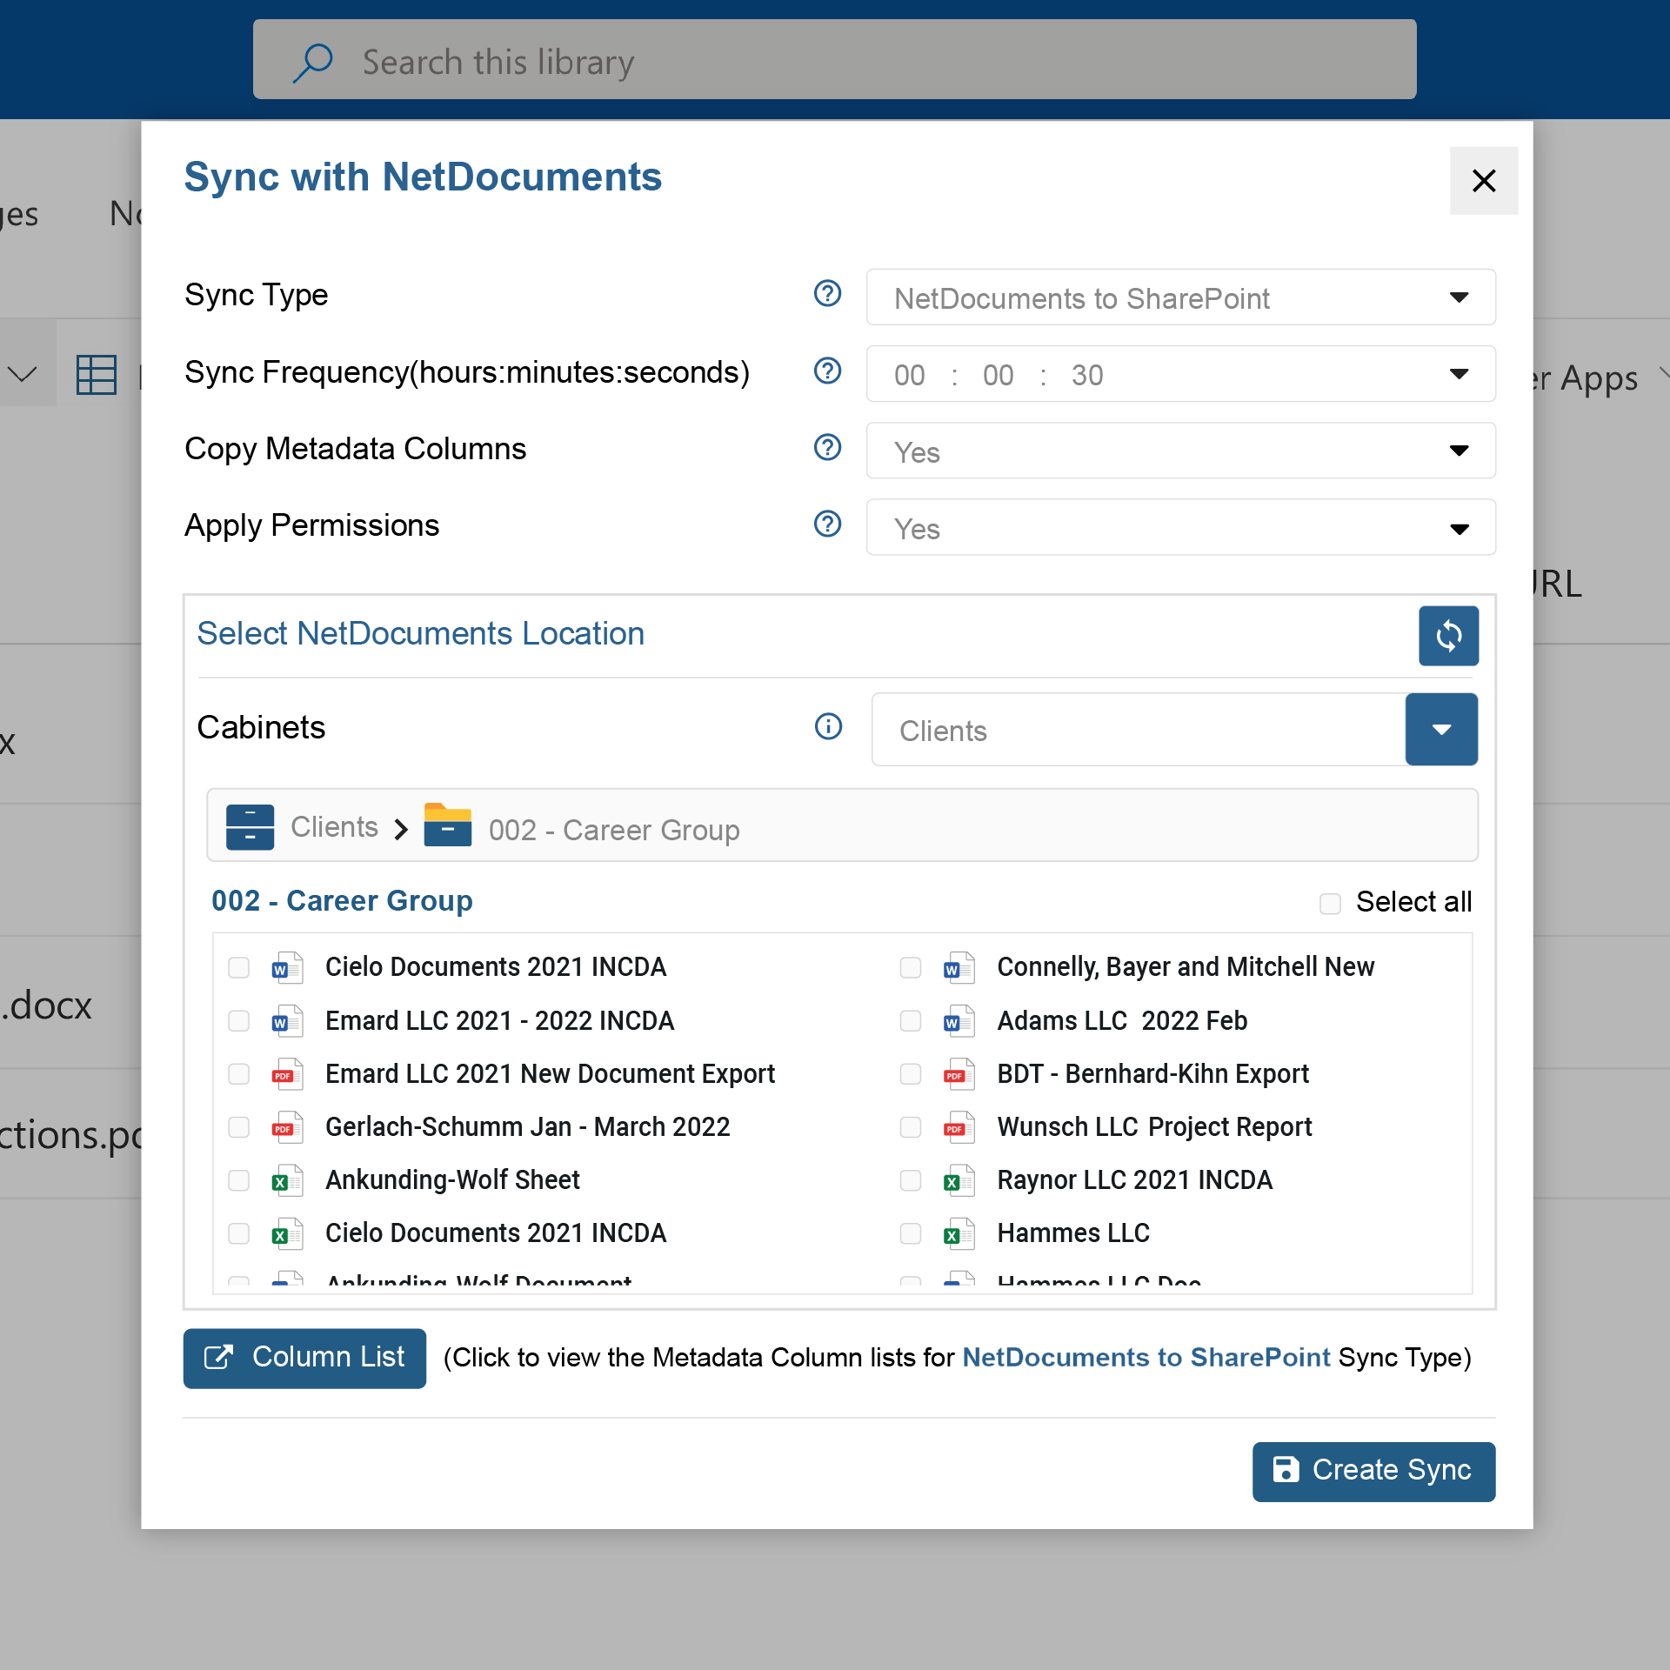Click PDF icon for Emard LLC 2021 New Document Export

287,1074
